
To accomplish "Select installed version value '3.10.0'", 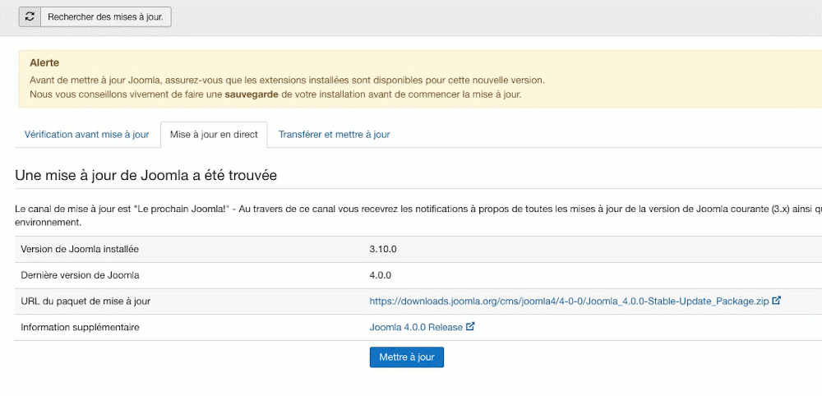I will tap(383, 249).
